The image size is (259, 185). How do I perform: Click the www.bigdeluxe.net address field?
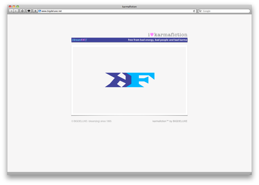pos(114,11)
